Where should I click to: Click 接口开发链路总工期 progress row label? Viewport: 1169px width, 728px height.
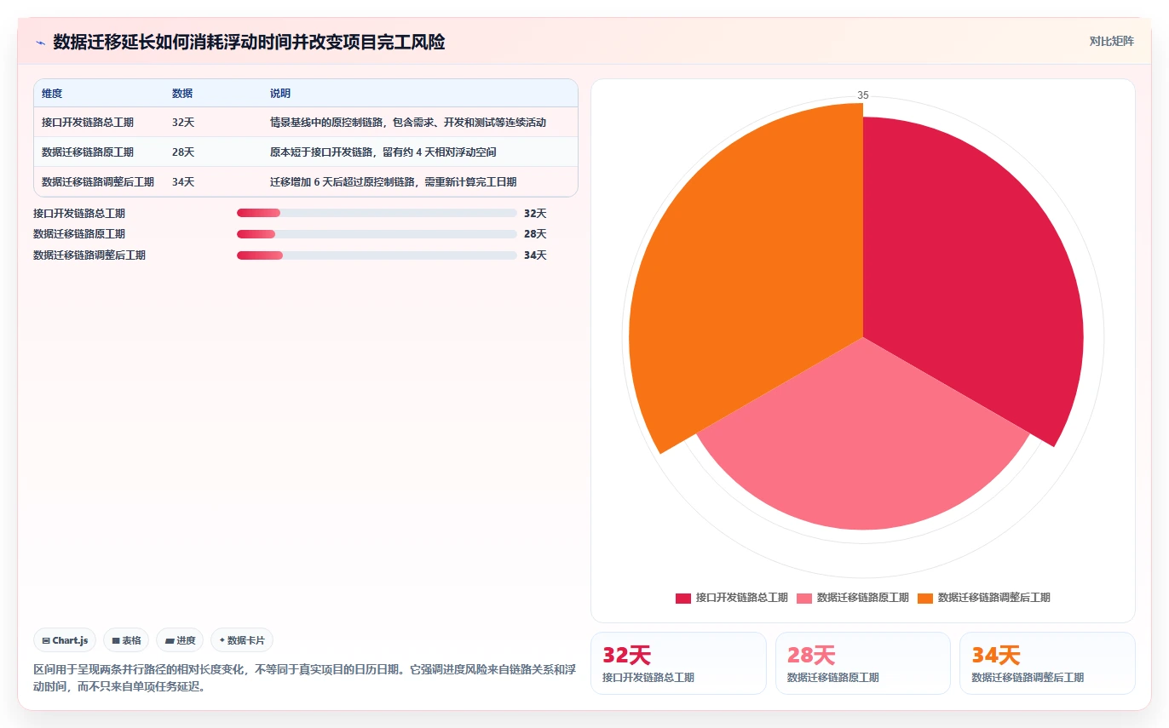pos(79,214)
